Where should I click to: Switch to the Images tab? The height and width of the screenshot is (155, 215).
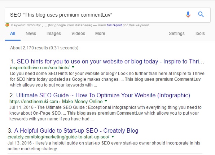[x=54, y=34]
